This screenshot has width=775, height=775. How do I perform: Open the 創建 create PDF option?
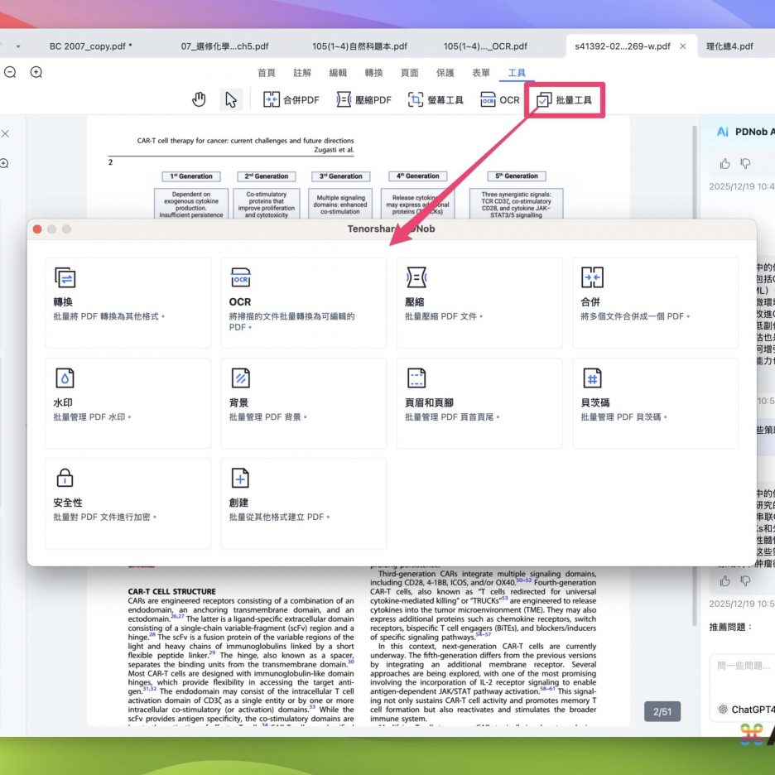click(303, 503)
